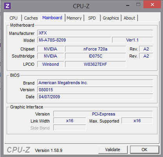This screenshot has height=157, width=163.
Task: Open the Graphics tab
Action: [111, 18]
